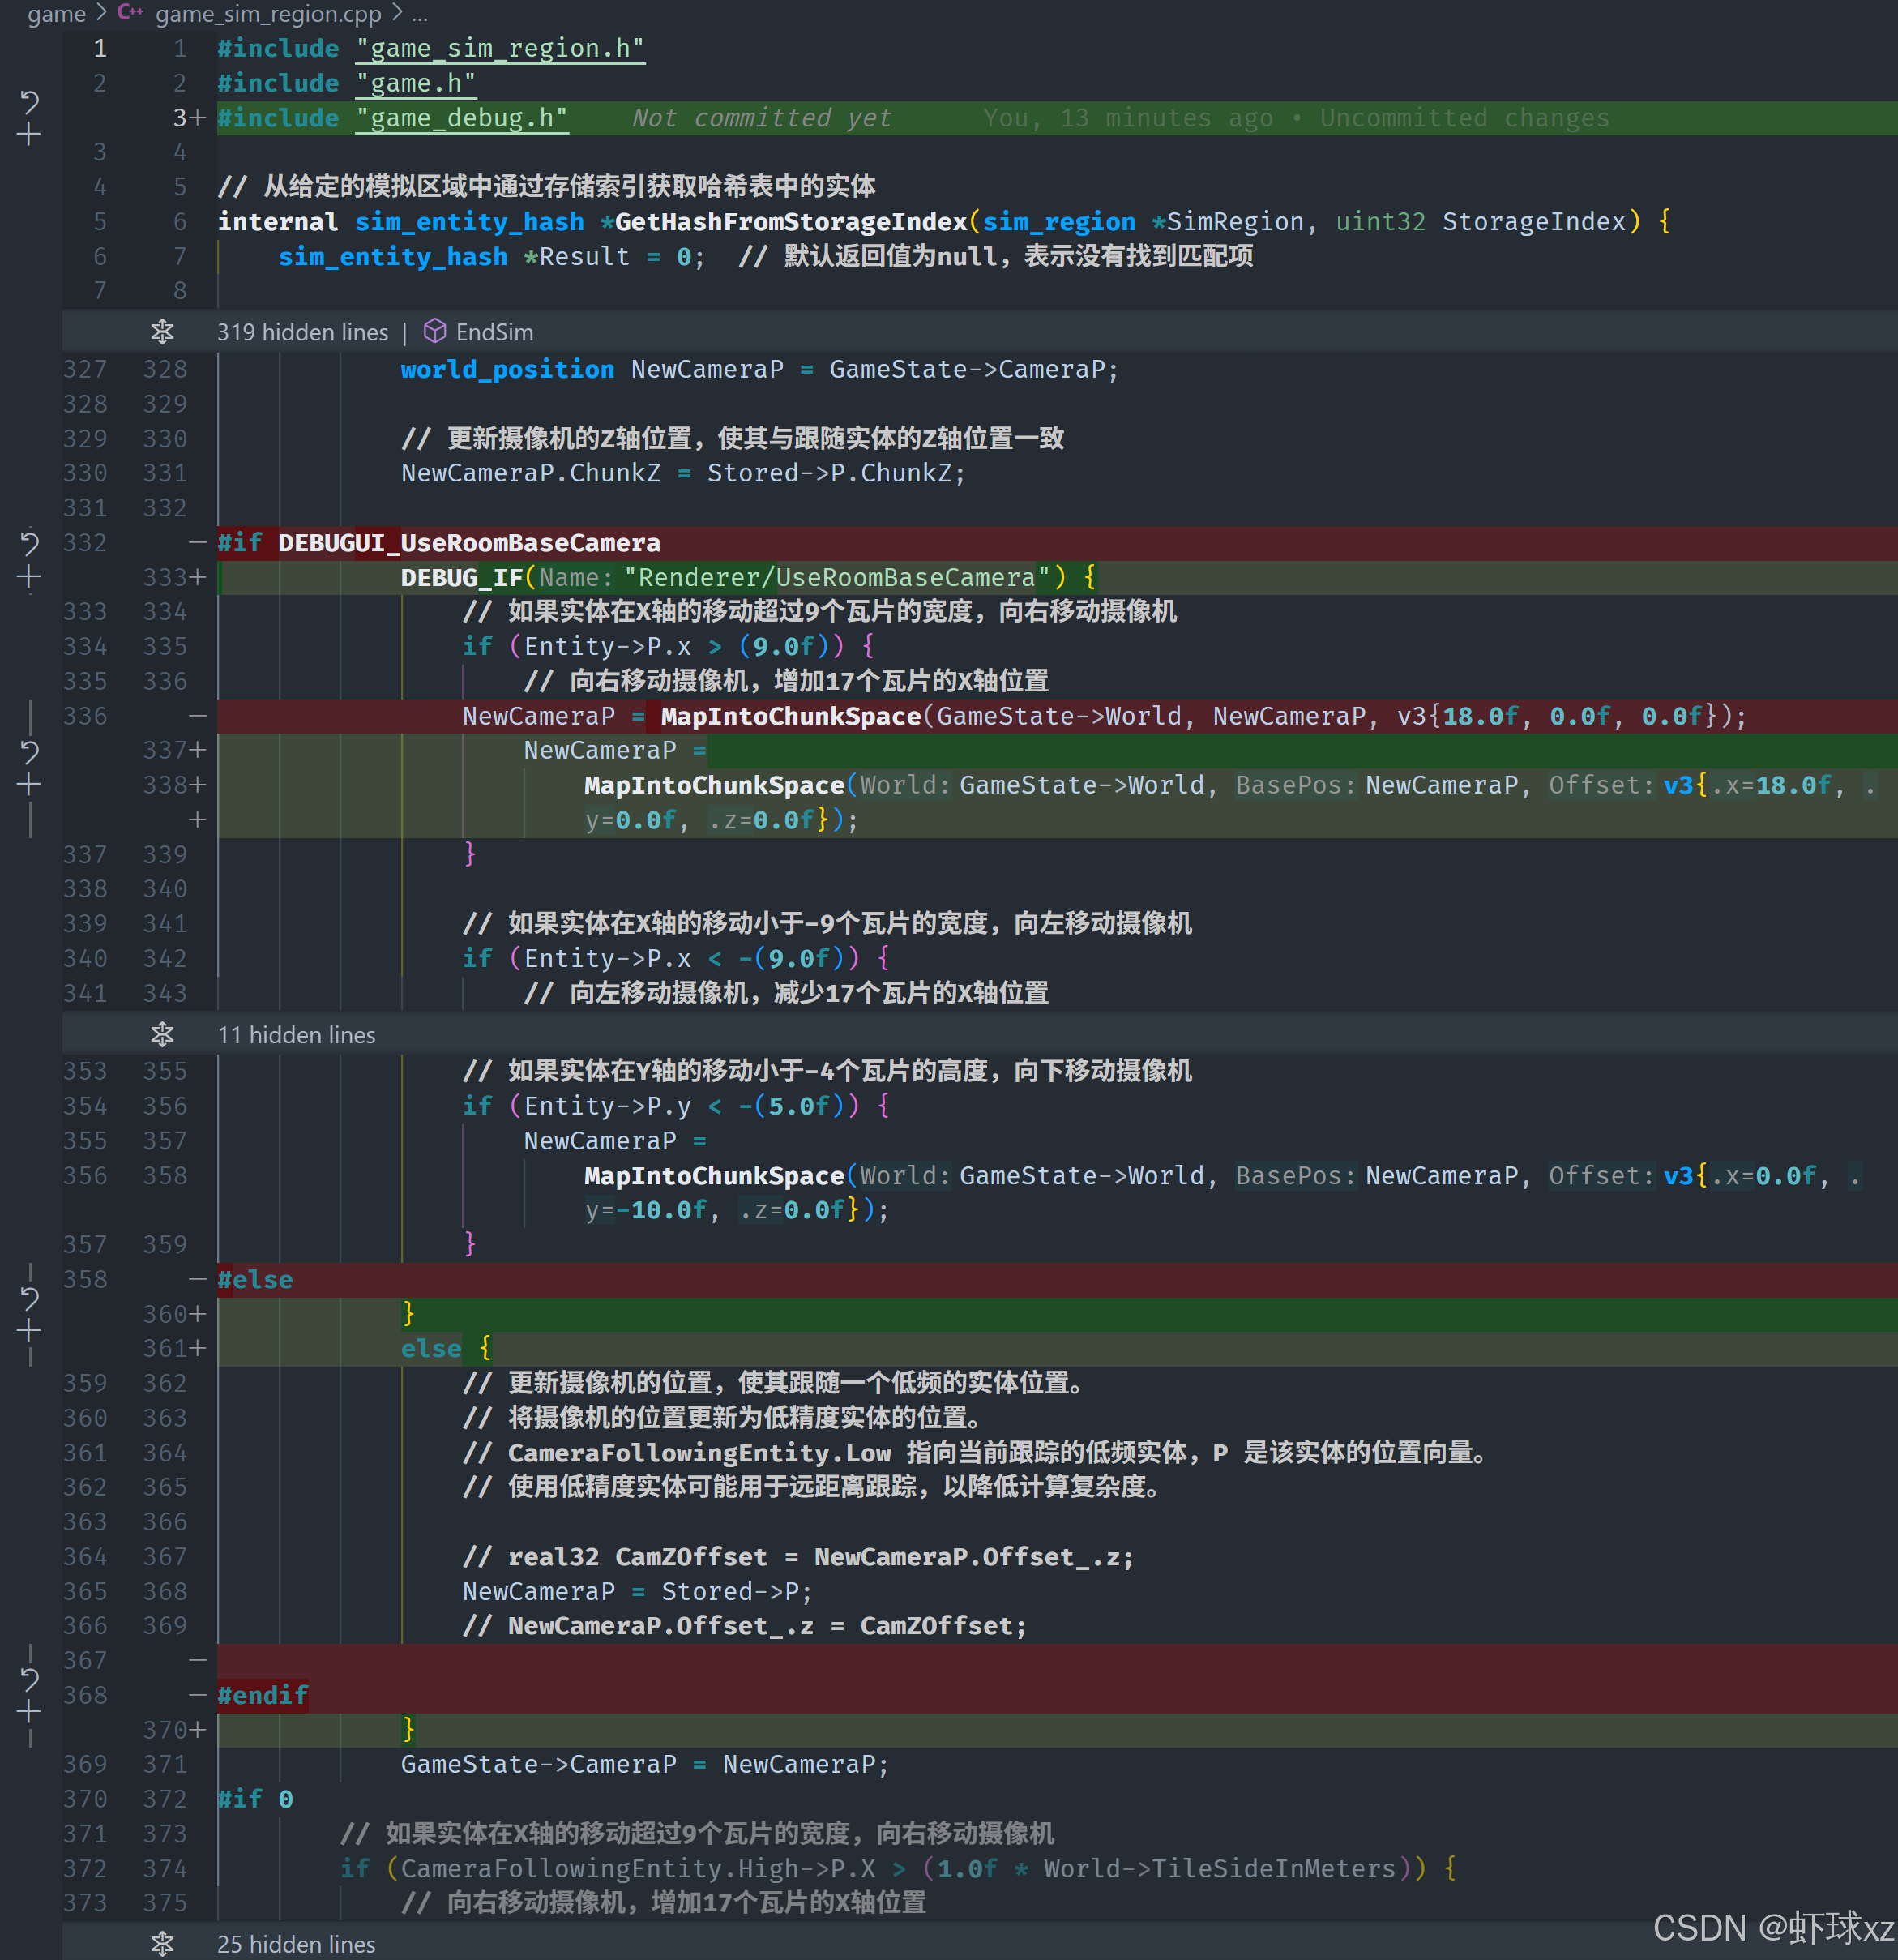Open game_sim_region.cpp breadcrumb item
Viewport: 1898px width, 1960px height.
click(x=268, y=14)
